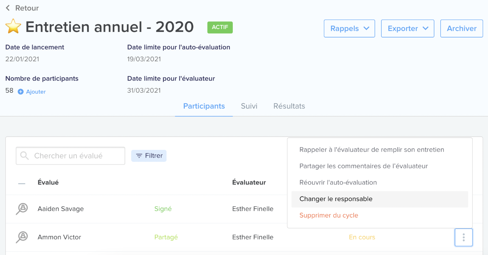Click the star icon beside Entretien annuel title
The height and width of the screenshot is (255, 488).
coord(13,27)
